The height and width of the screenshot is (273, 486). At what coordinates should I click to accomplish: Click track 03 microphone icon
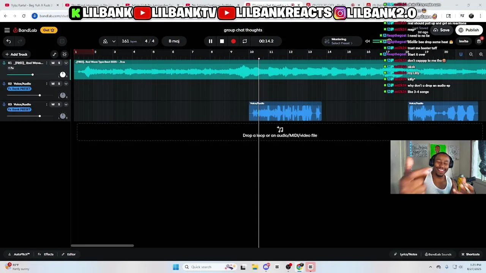4,104
